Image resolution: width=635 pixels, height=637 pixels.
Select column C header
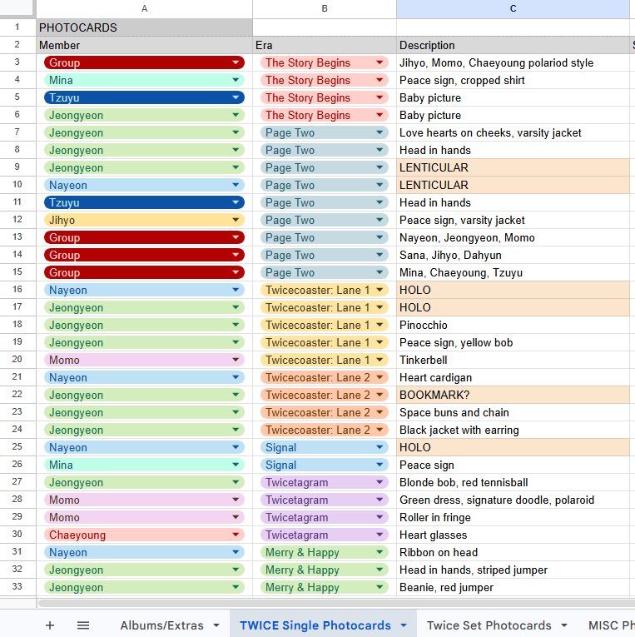coord(513,8)
